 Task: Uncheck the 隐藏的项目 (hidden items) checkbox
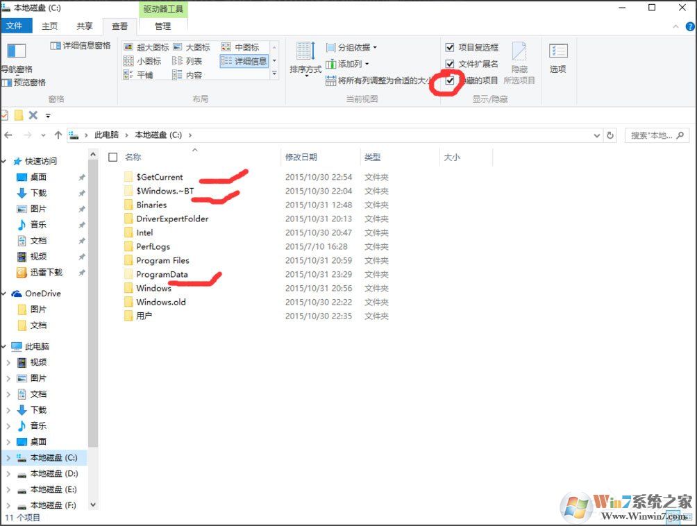tap(450, 80)
